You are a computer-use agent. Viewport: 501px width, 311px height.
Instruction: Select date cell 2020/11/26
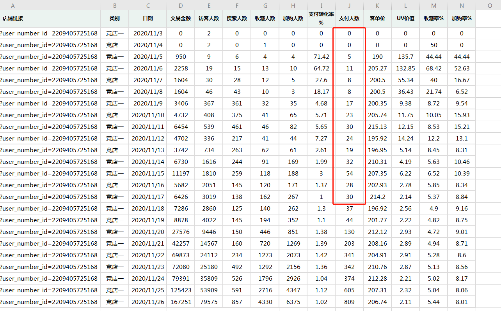pyautogui.click(x=148, y=302)
